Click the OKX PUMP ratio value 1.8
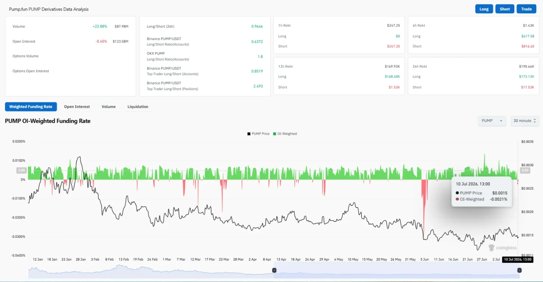 click(260, 57)
